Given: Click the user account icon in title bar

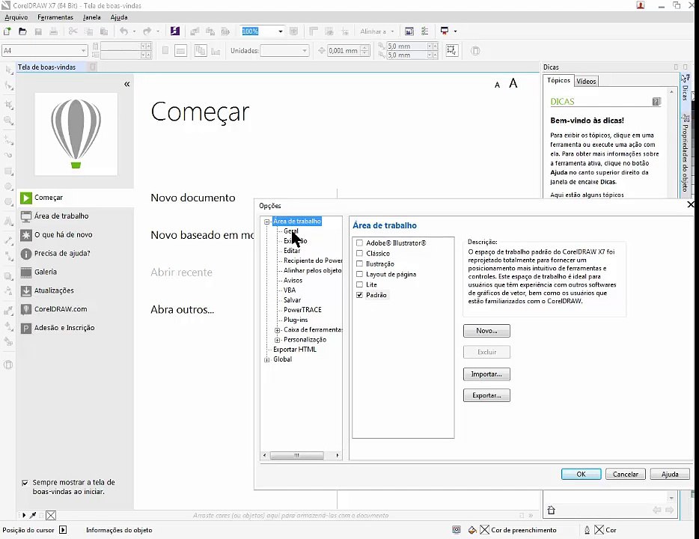Looking at the screenshot, I should click(641, 5).
